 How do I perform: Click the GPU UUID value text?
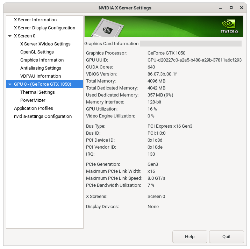click(194, 60)
